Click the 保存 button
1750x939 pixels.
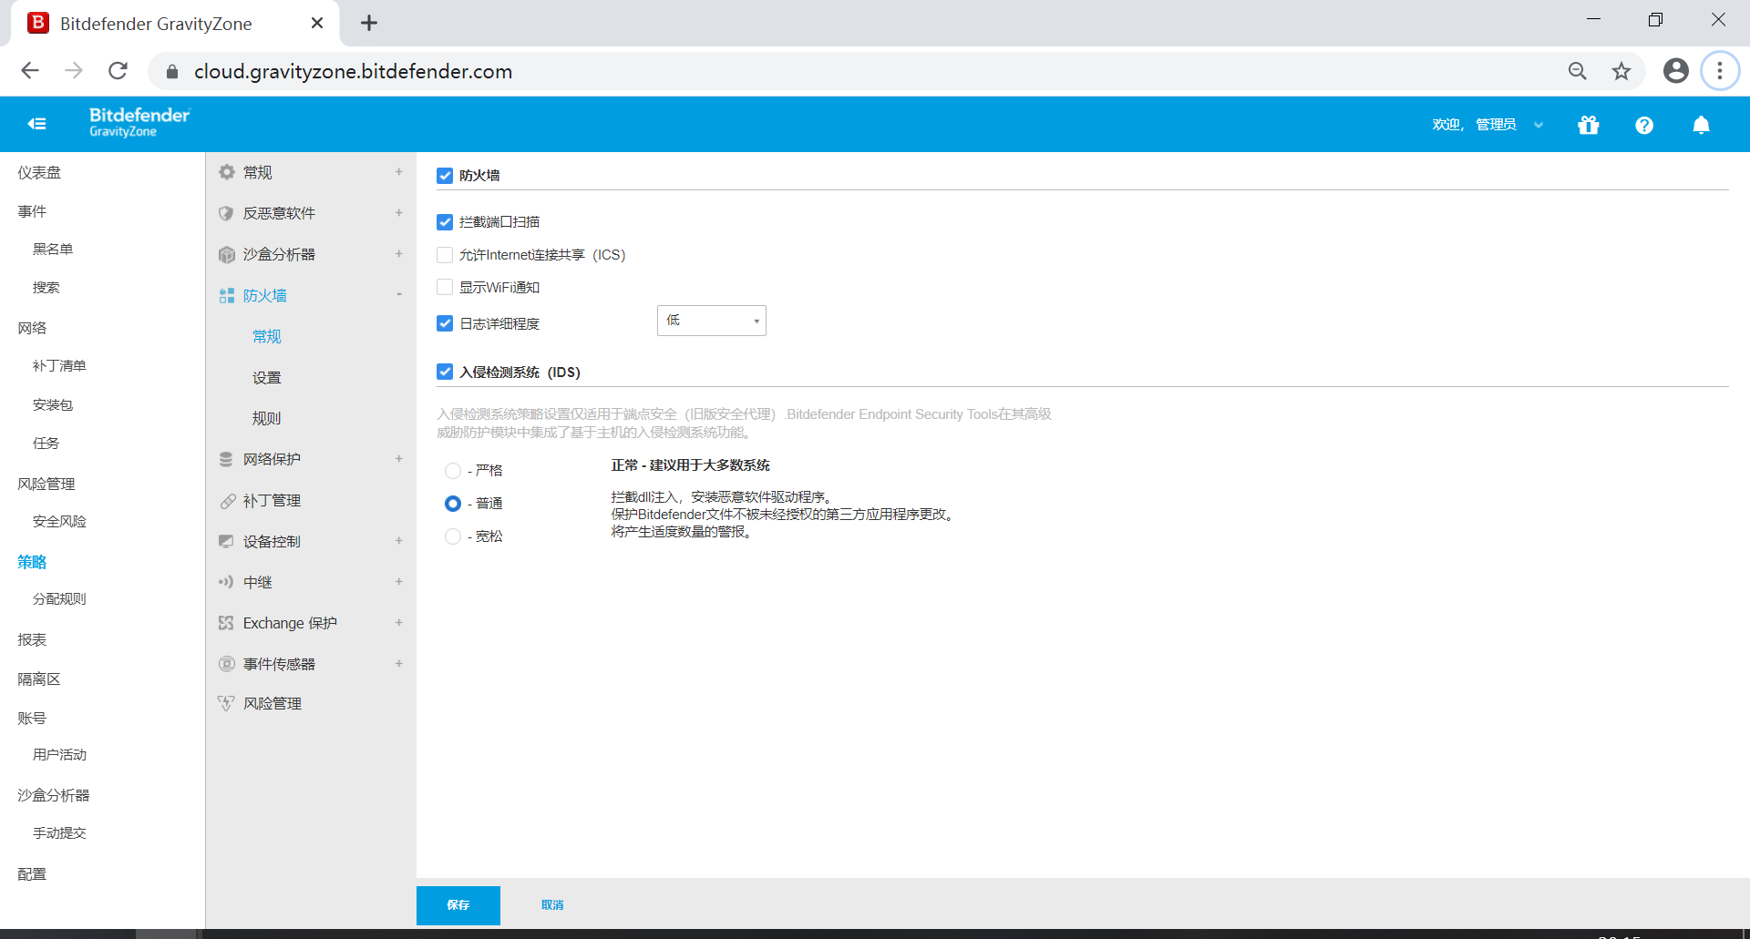coord(458,905)
